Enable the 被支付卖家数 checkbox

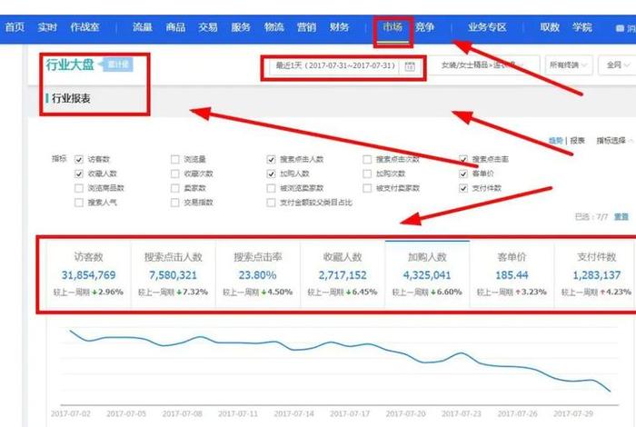pyautogui.click(x=367, y=188)
